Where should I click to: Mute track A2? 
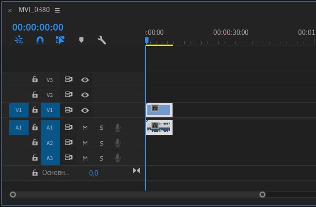click(85, 143)
